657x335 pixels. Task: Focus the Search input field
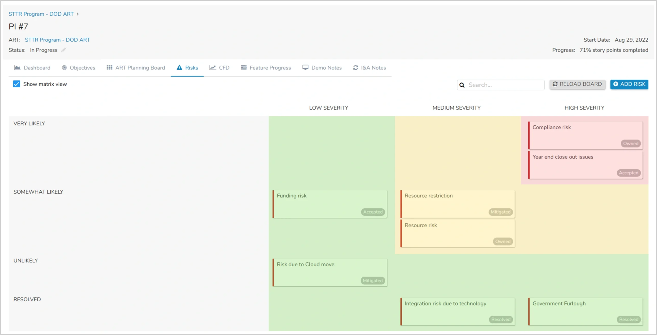(504, 85)
